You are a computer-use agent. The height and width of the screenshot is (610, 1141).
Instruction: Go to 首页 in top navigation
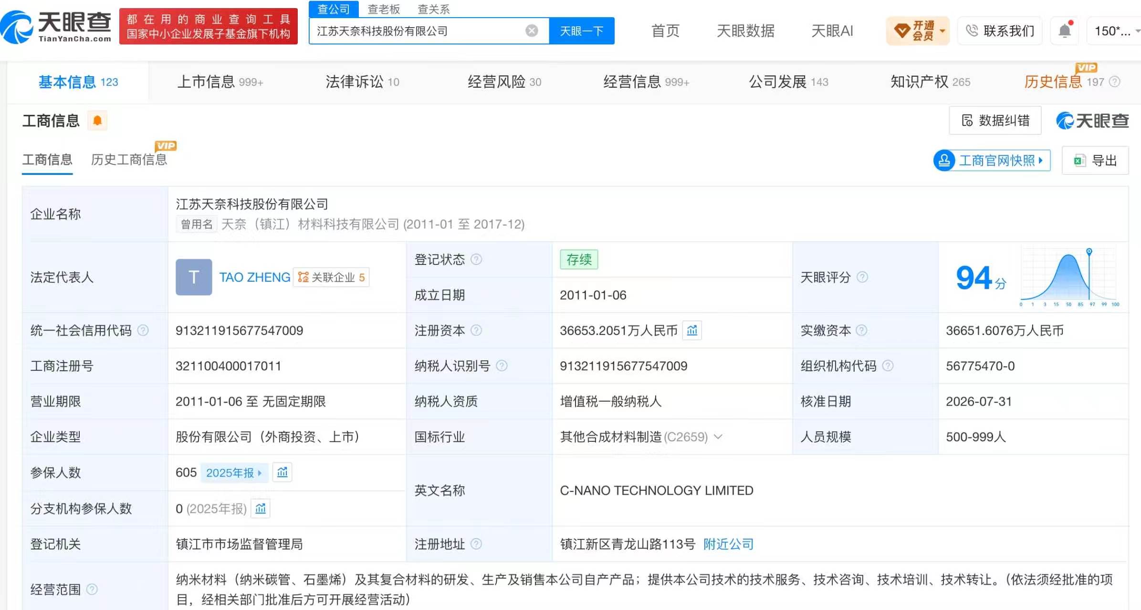coord(665,31)
